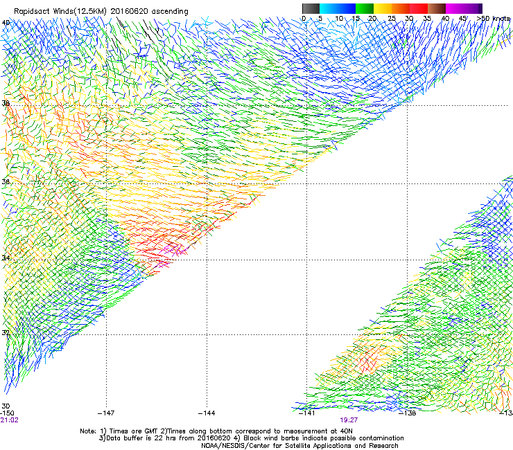Screen dimensions: 513x450
Task: Click the brown 35-40 knots color band
Action: (x=437, y=8)
